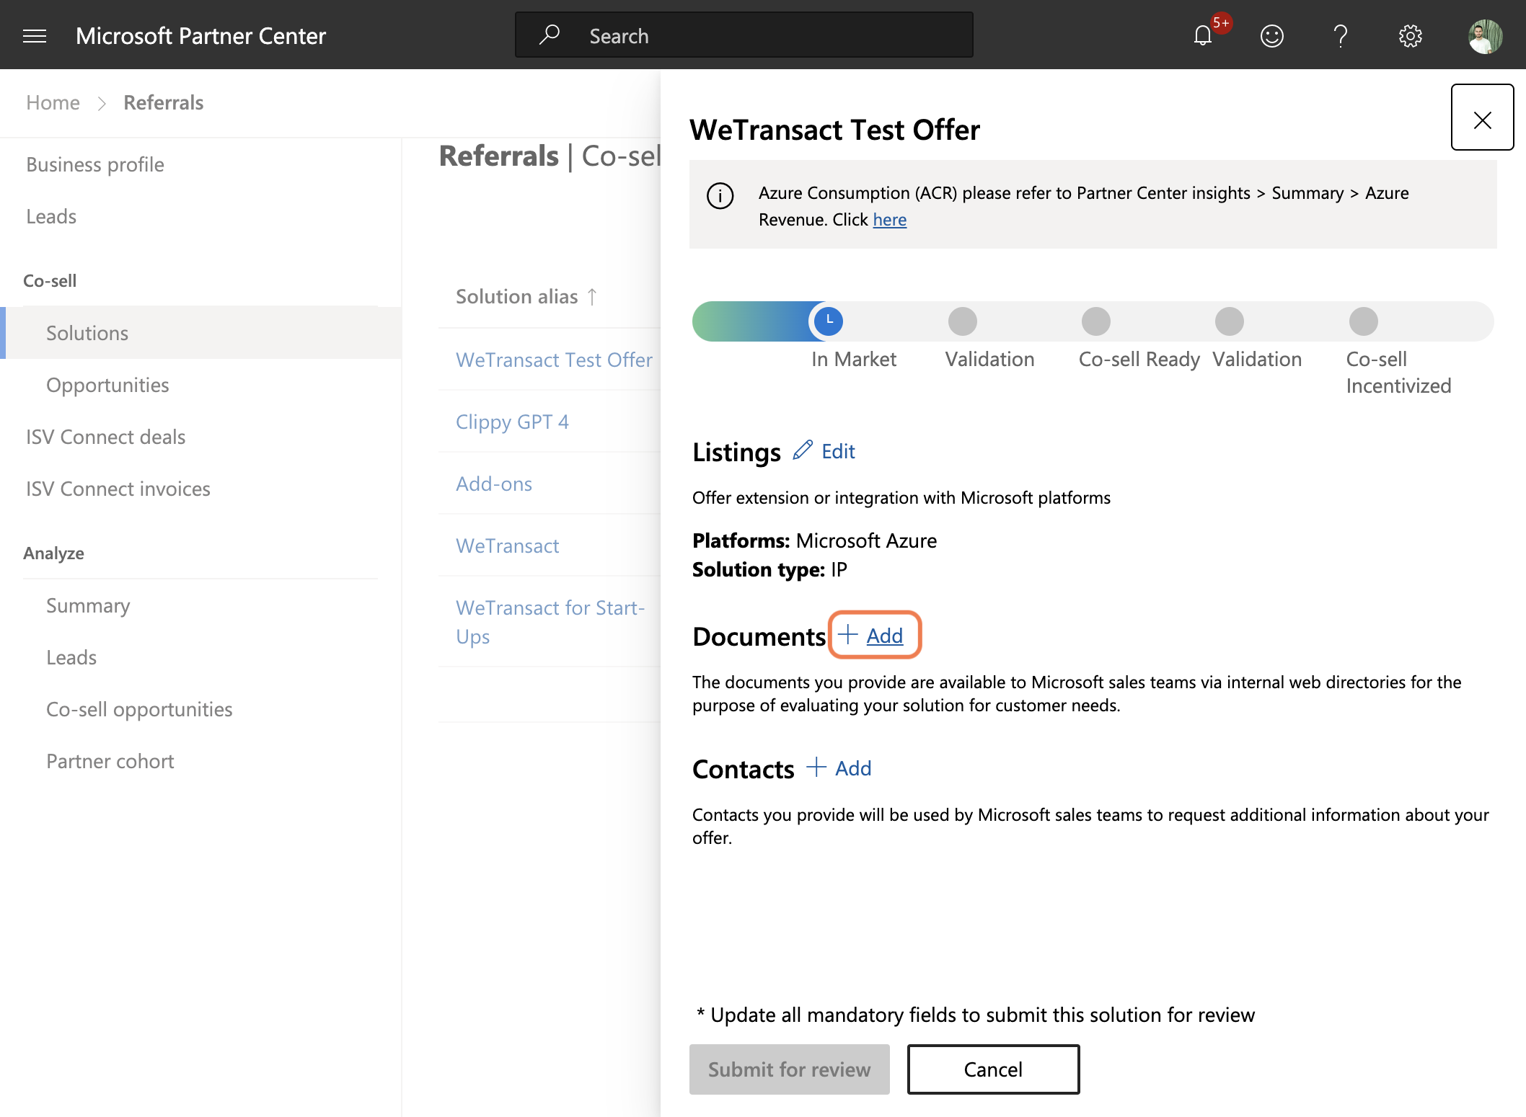
Task: Open the Clippy GPT 4 solution
Action: click(512, 422)
